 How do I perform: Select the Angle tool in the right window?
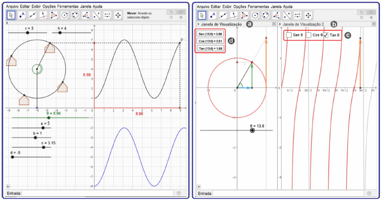[x=277, y=15]
